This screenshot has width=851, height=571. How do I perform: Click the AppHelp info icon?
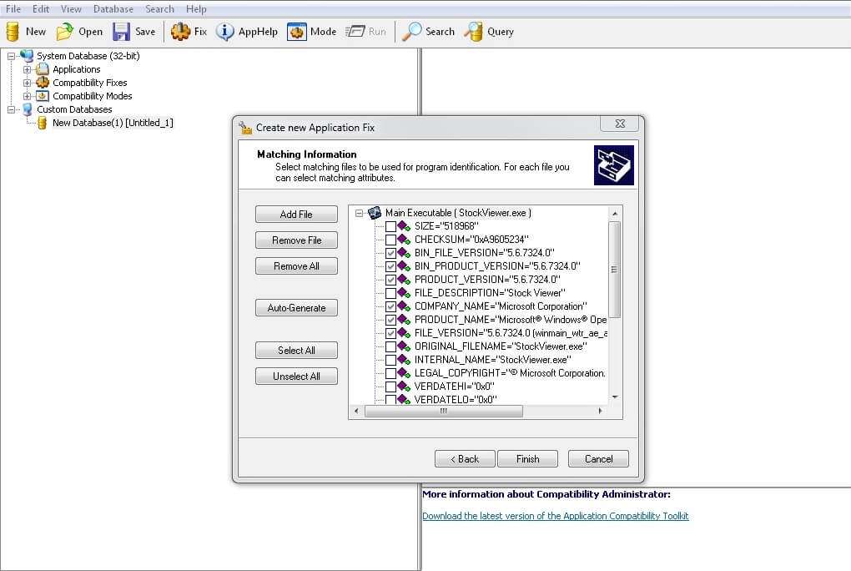pos(224,32)
